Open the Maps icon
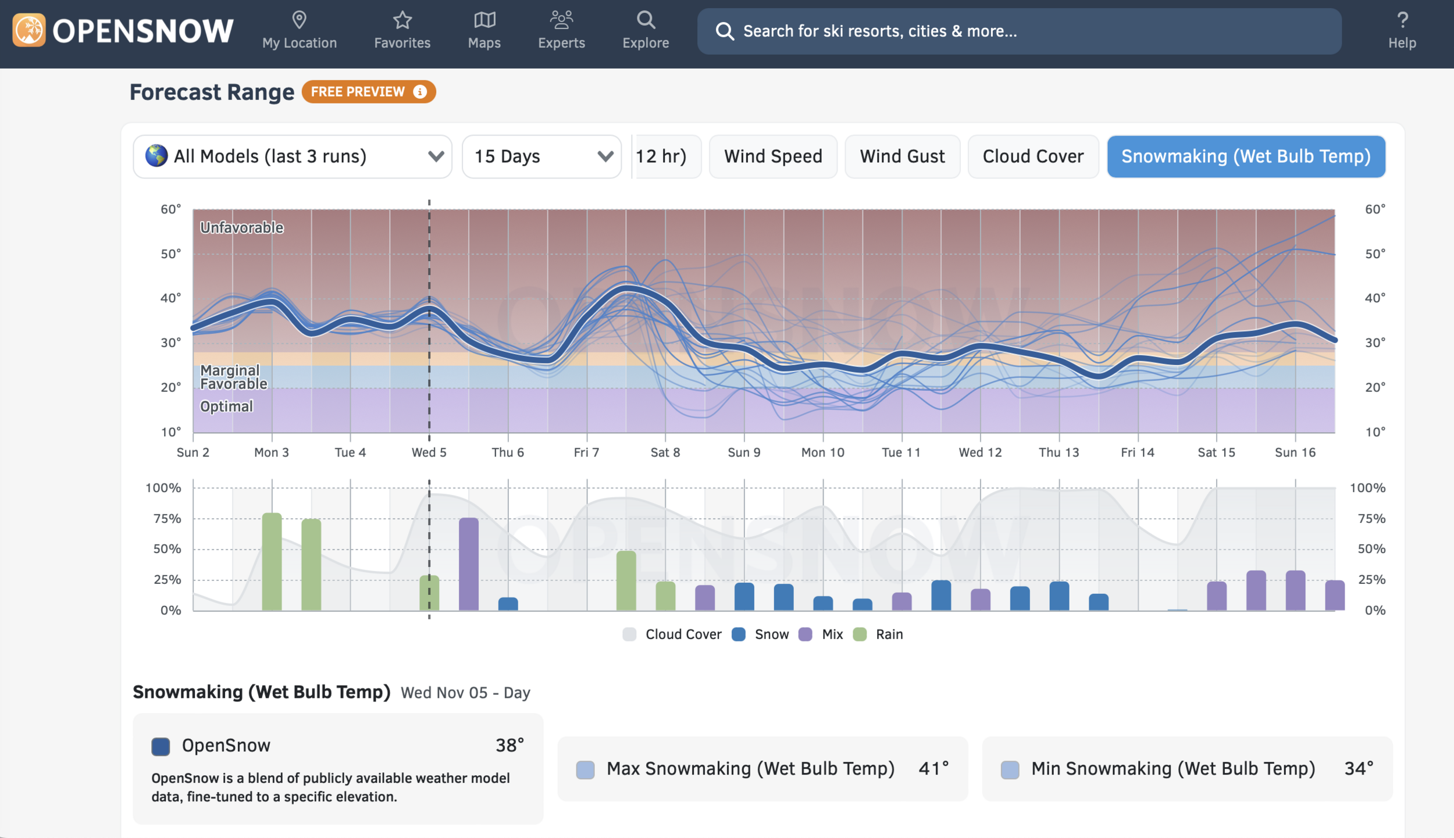 [484, 20]
